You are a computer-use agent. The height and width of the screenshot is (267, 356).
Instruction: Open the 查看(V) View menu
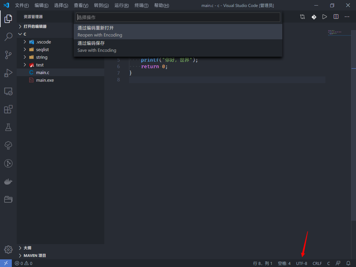(81, 6)
